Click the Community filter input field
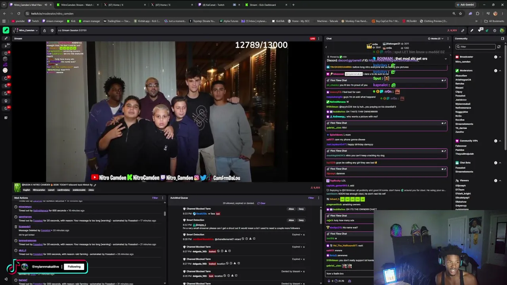The image size is (507, 285). coord(476,47)
